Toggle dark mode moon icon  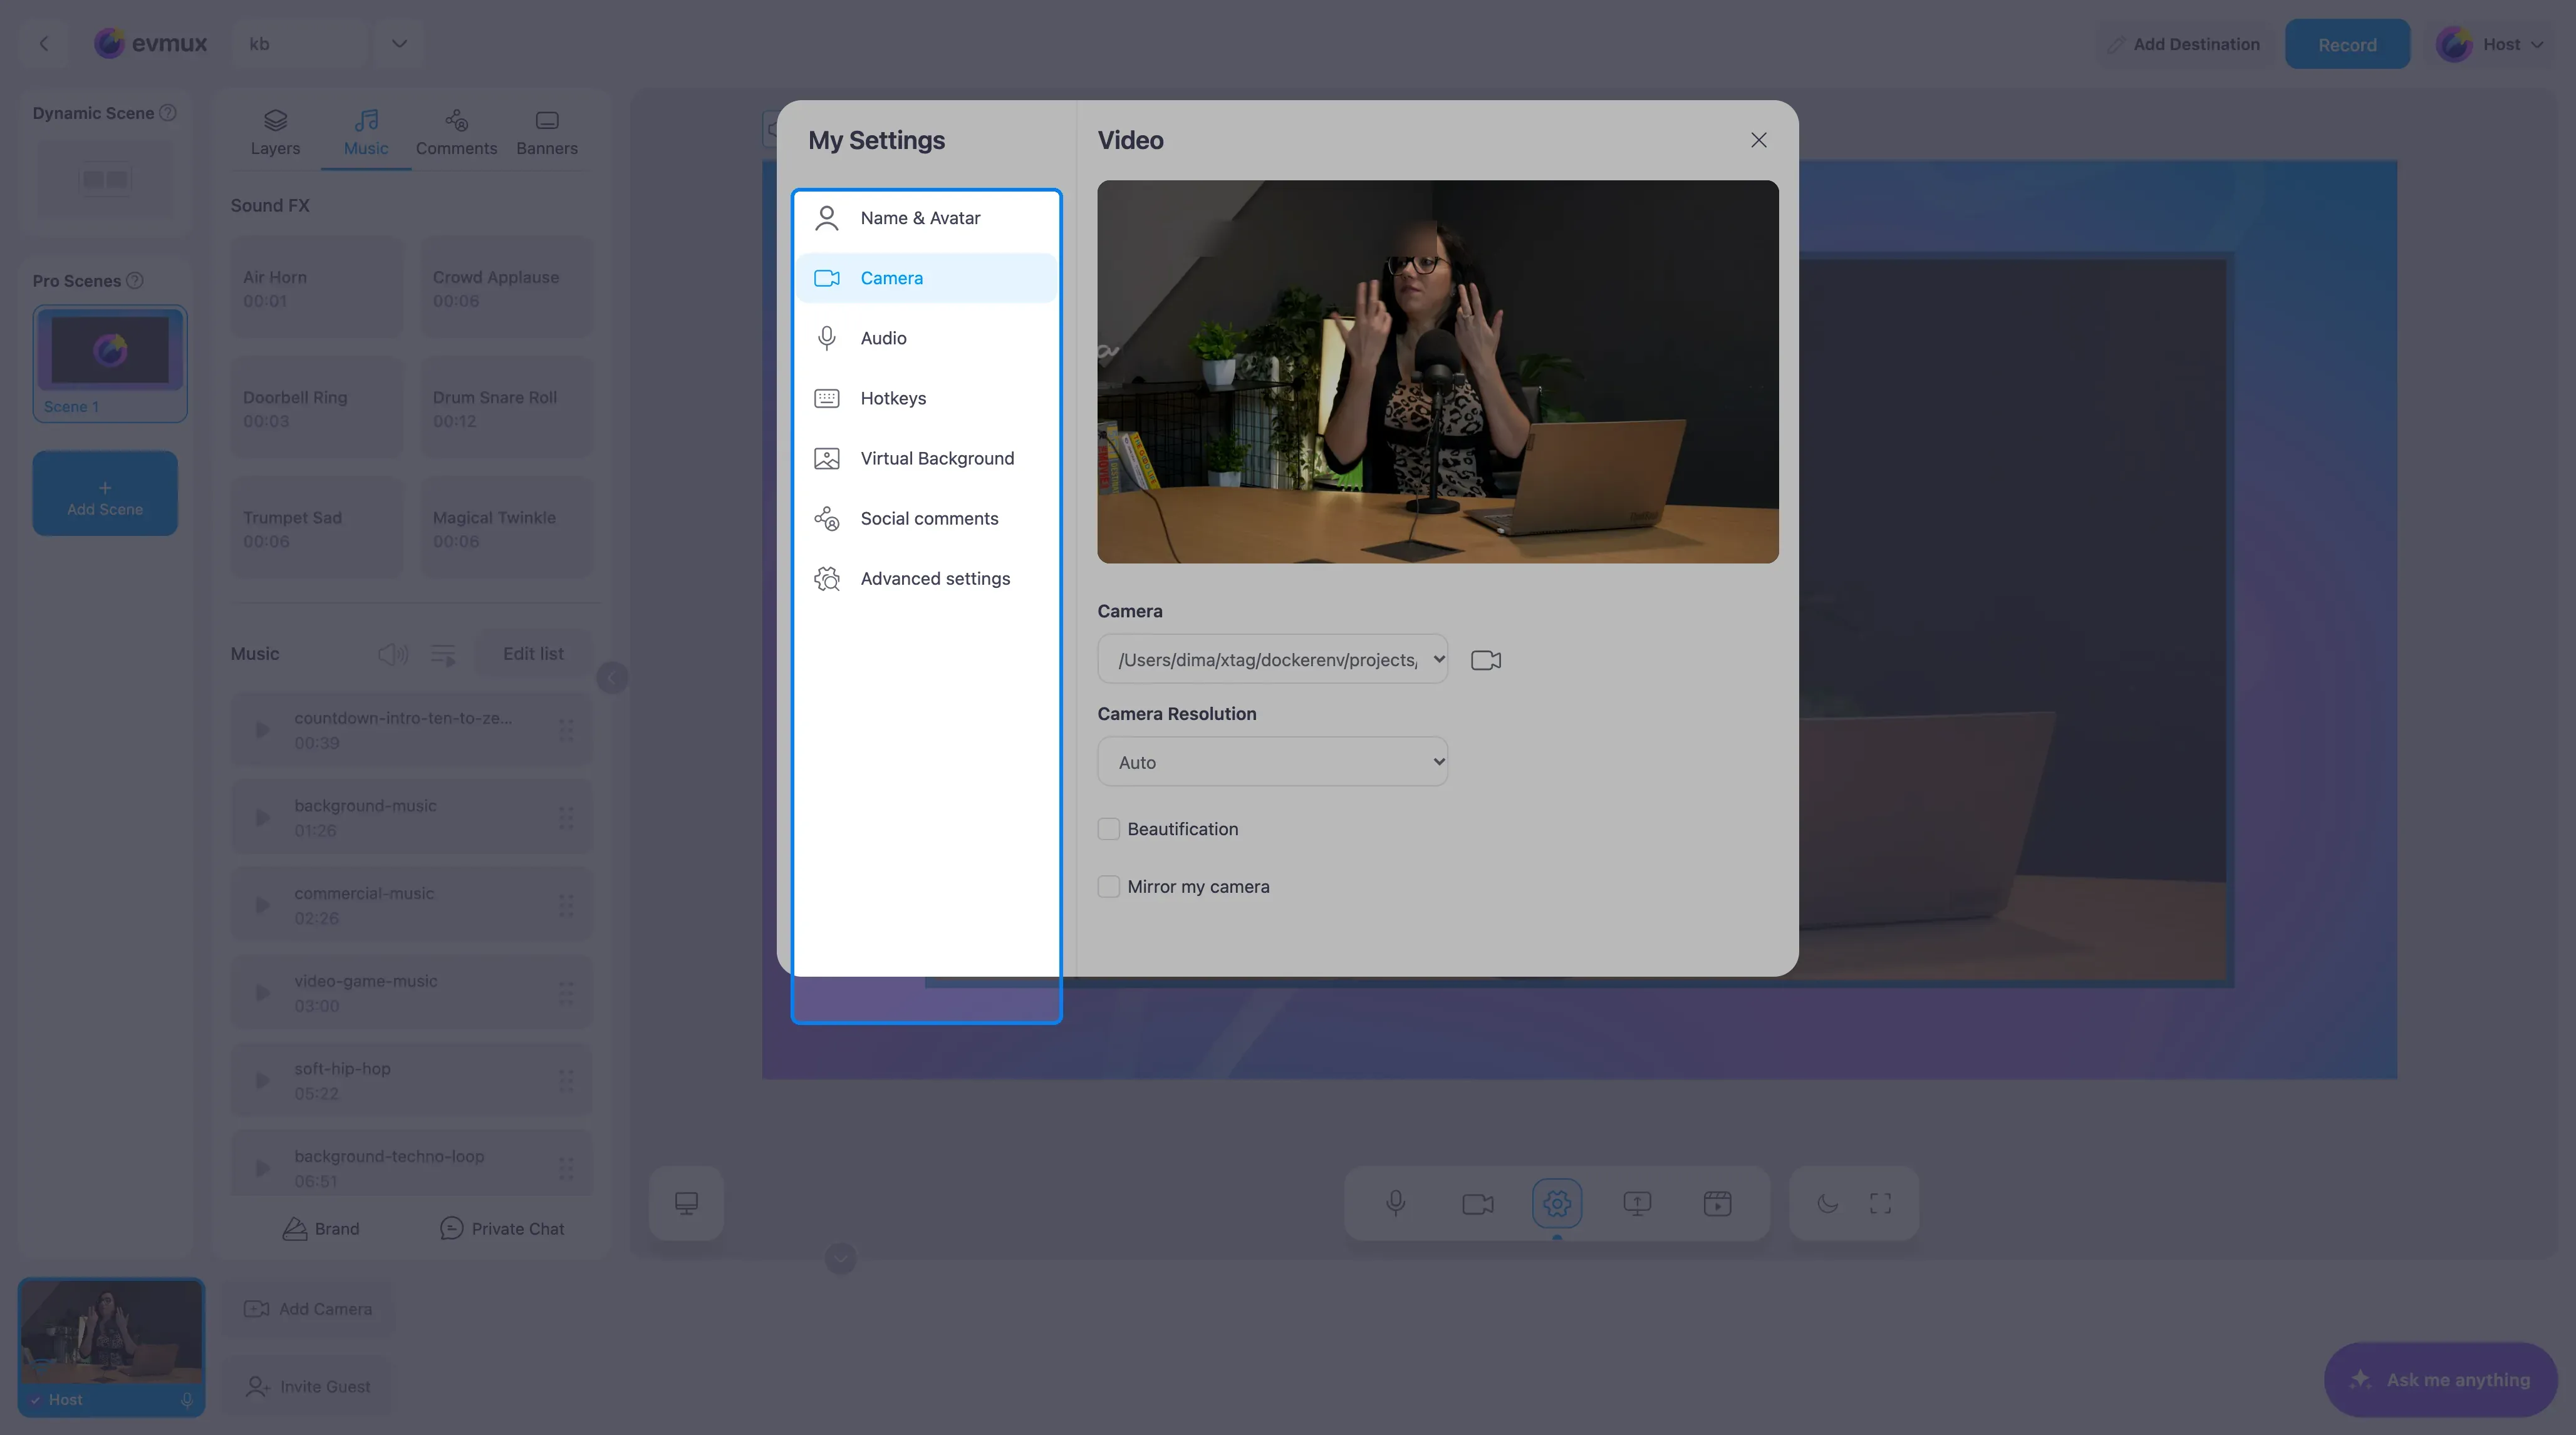1827,1203
